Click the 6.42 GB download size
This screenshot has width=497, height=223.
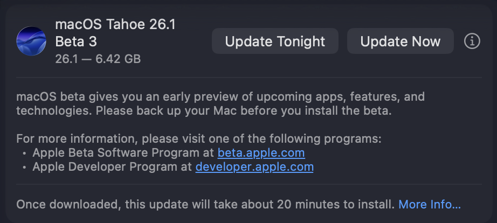(x=118, y=59)
